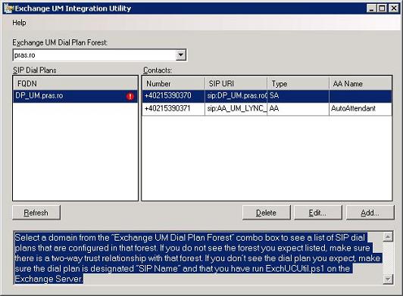This screenshot has width=403, height=296.
Task: Click the AA Name column header
Action: click(x=361, y=83)
